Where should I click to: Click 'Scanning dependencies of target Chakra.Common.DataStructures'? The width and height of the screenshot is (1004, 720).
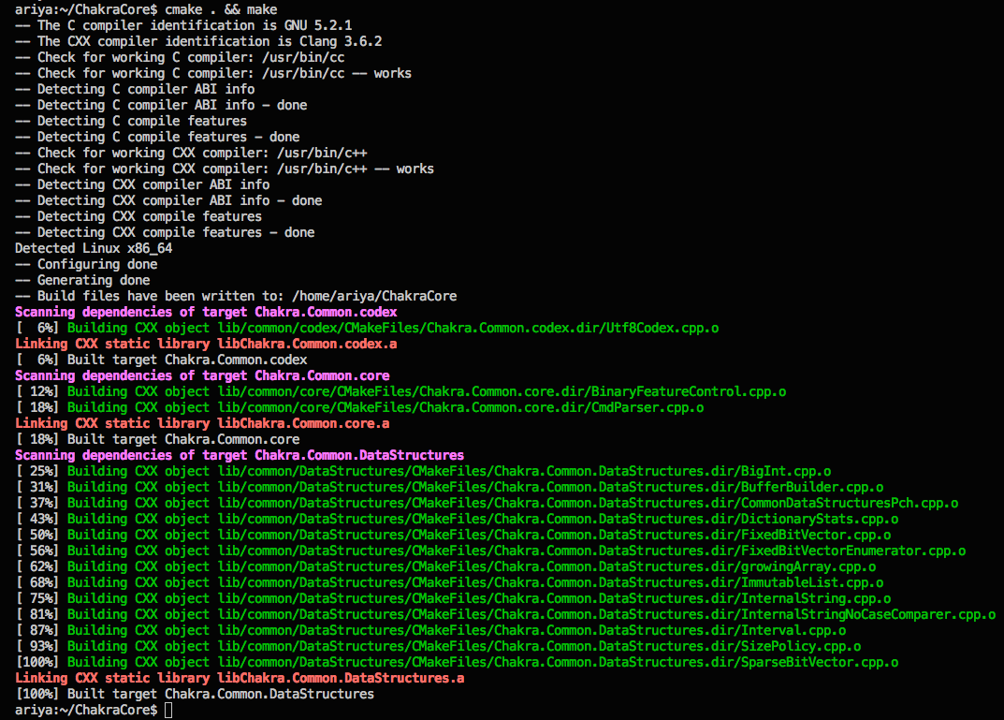[240, 455]
